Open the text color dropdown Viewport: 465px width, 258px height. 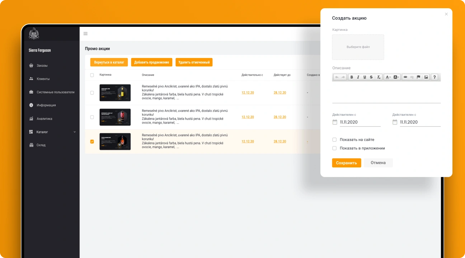click(388, 77)
